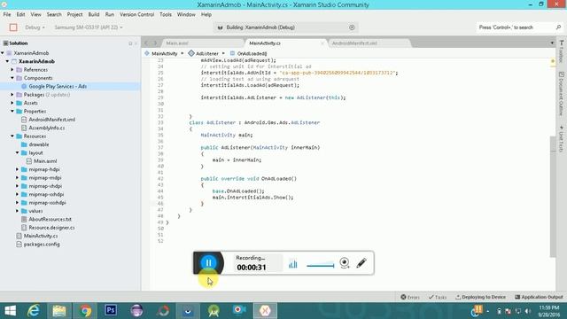Open the View menu
Screen dimensions: 567x319
tap(35, 14)
